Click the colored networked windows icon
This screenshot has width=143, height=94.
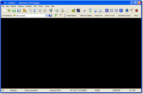57,11
